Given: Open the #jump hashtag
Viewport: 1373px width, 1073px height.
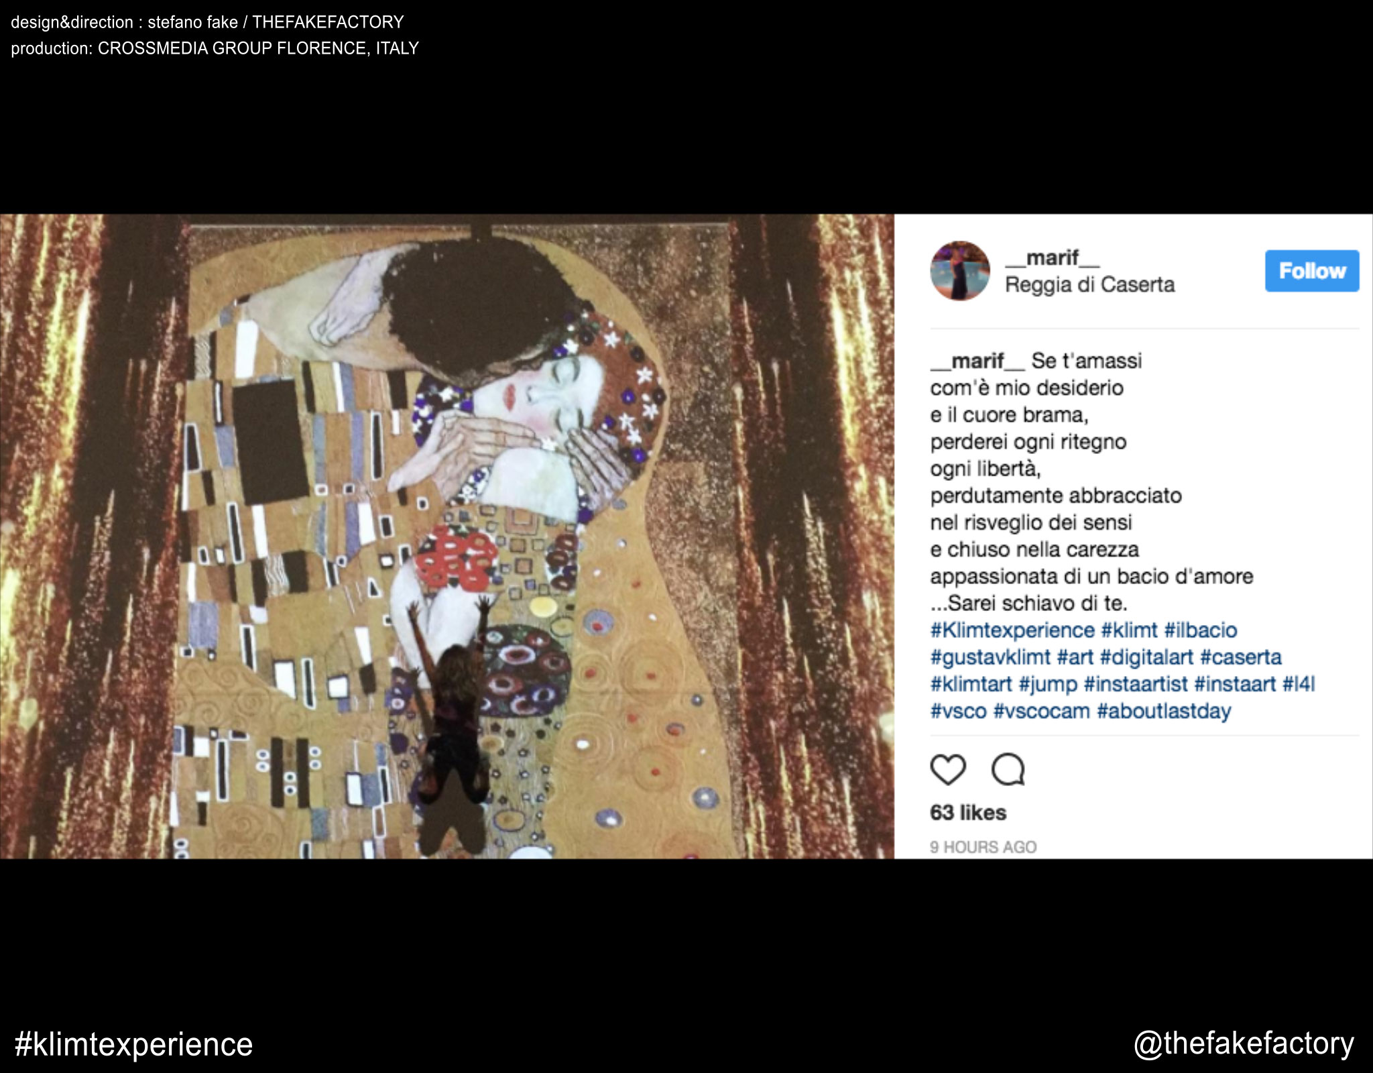Looking at the screenshot, I should 1048,685.
